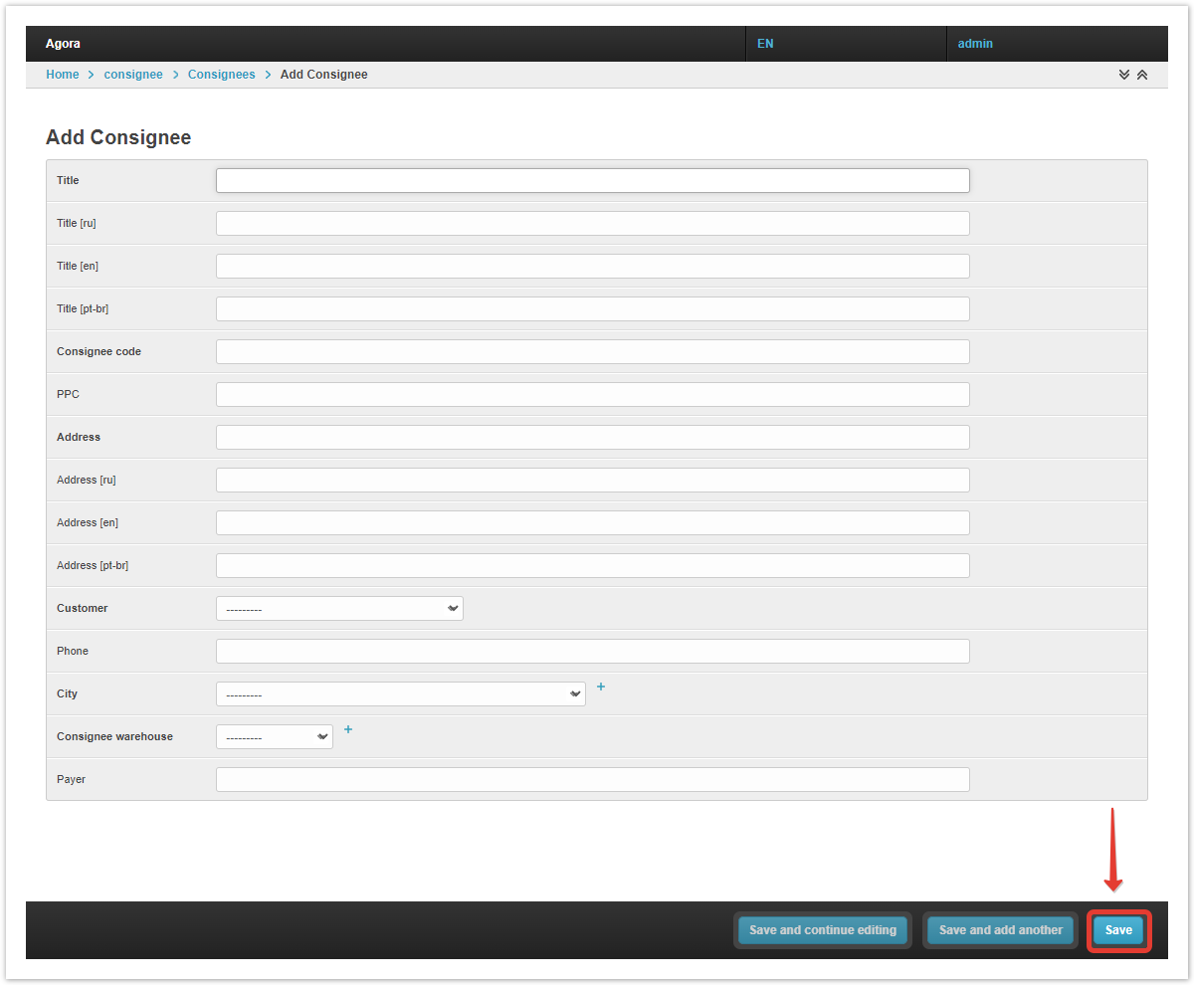Screen dimensions: 1194x985
Task: Focus the Consignee code input field
Action: (593, 351)
